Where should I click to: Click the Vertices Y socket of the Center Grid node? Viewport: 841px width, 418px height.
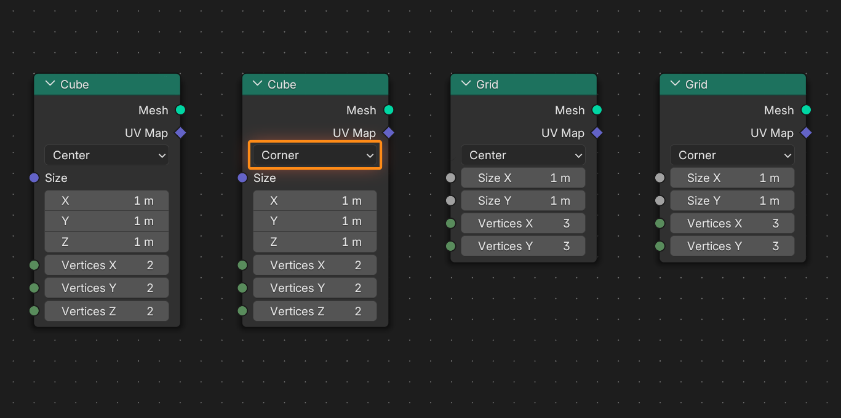pyautogui.click(x=451, y=246)
